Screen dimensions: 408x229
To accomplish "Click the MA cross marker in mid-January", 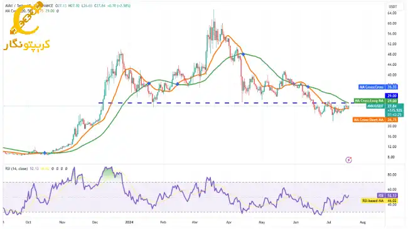I will pos(149,83).
